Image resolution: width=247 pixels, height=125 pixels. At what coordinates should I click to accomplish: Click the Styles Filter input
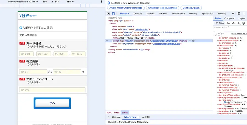220,23
